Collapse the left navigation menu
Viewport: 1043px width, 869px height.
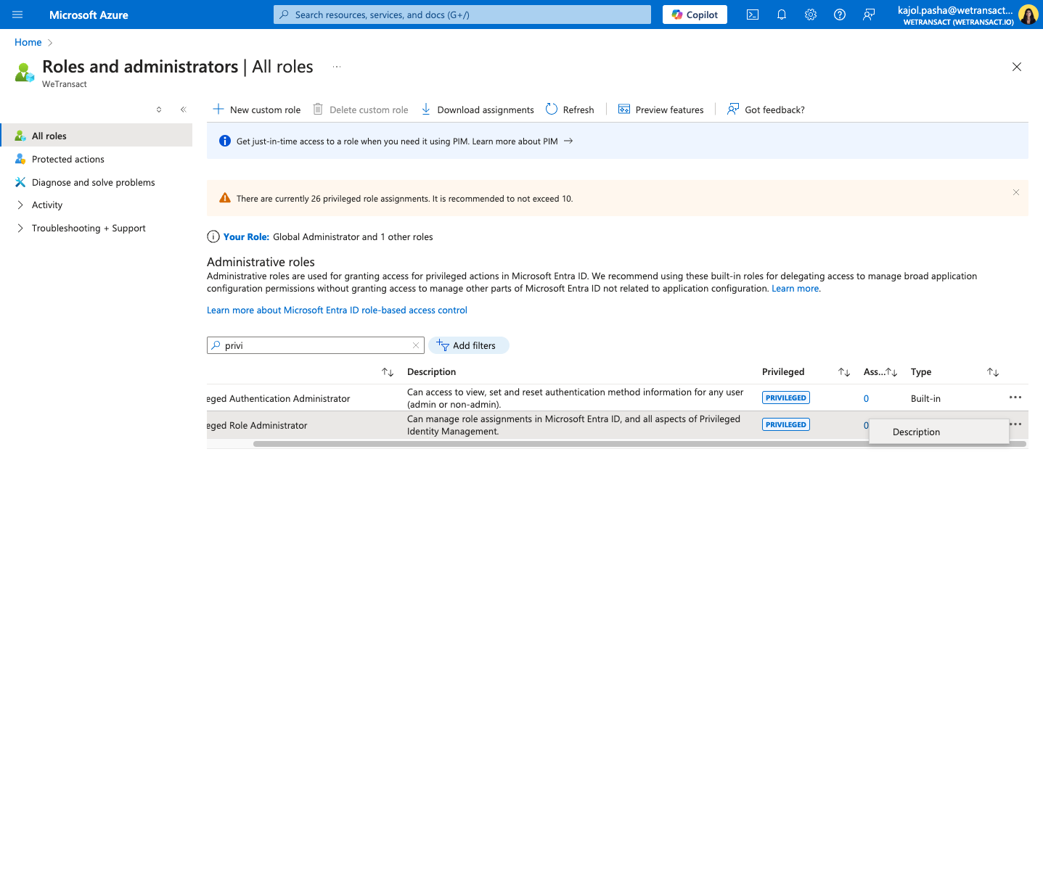pyautogui.click(x=184, y=110)
